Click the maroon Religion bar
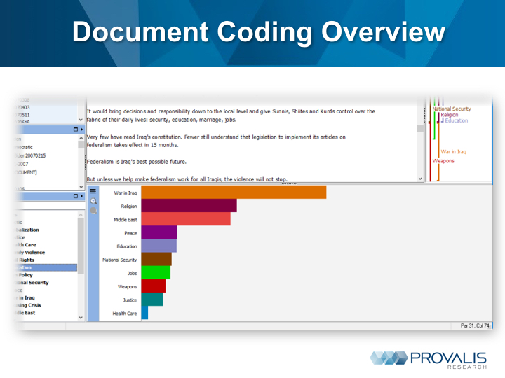This screenshot has width=505, height=378. coord(189,206)
